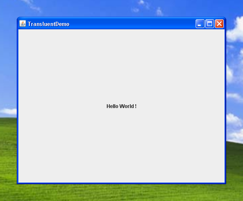
Task: Maximize the TransluentDemo window
Action: (209, 24)
